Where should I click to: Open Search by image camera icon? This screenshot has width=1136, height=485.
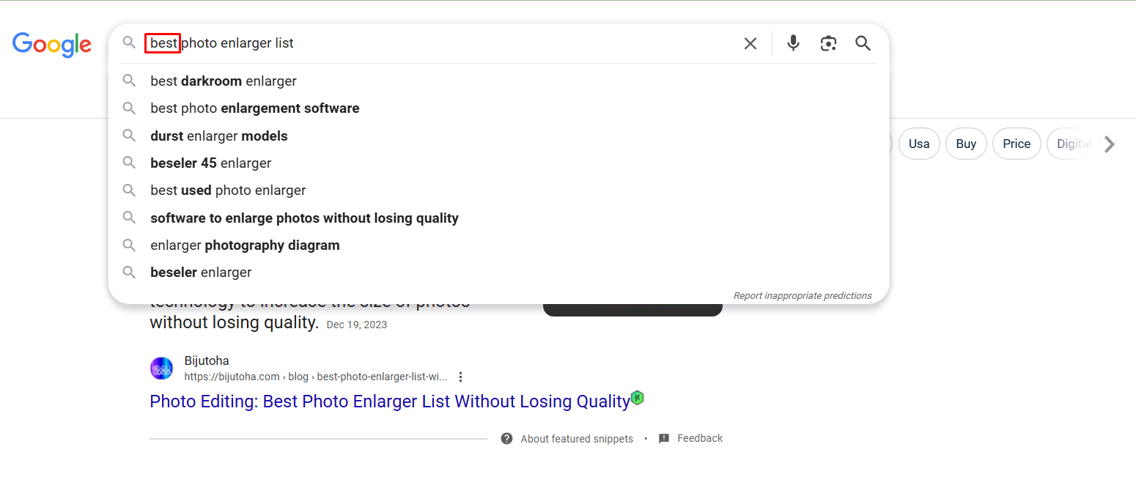click(828, 43)
